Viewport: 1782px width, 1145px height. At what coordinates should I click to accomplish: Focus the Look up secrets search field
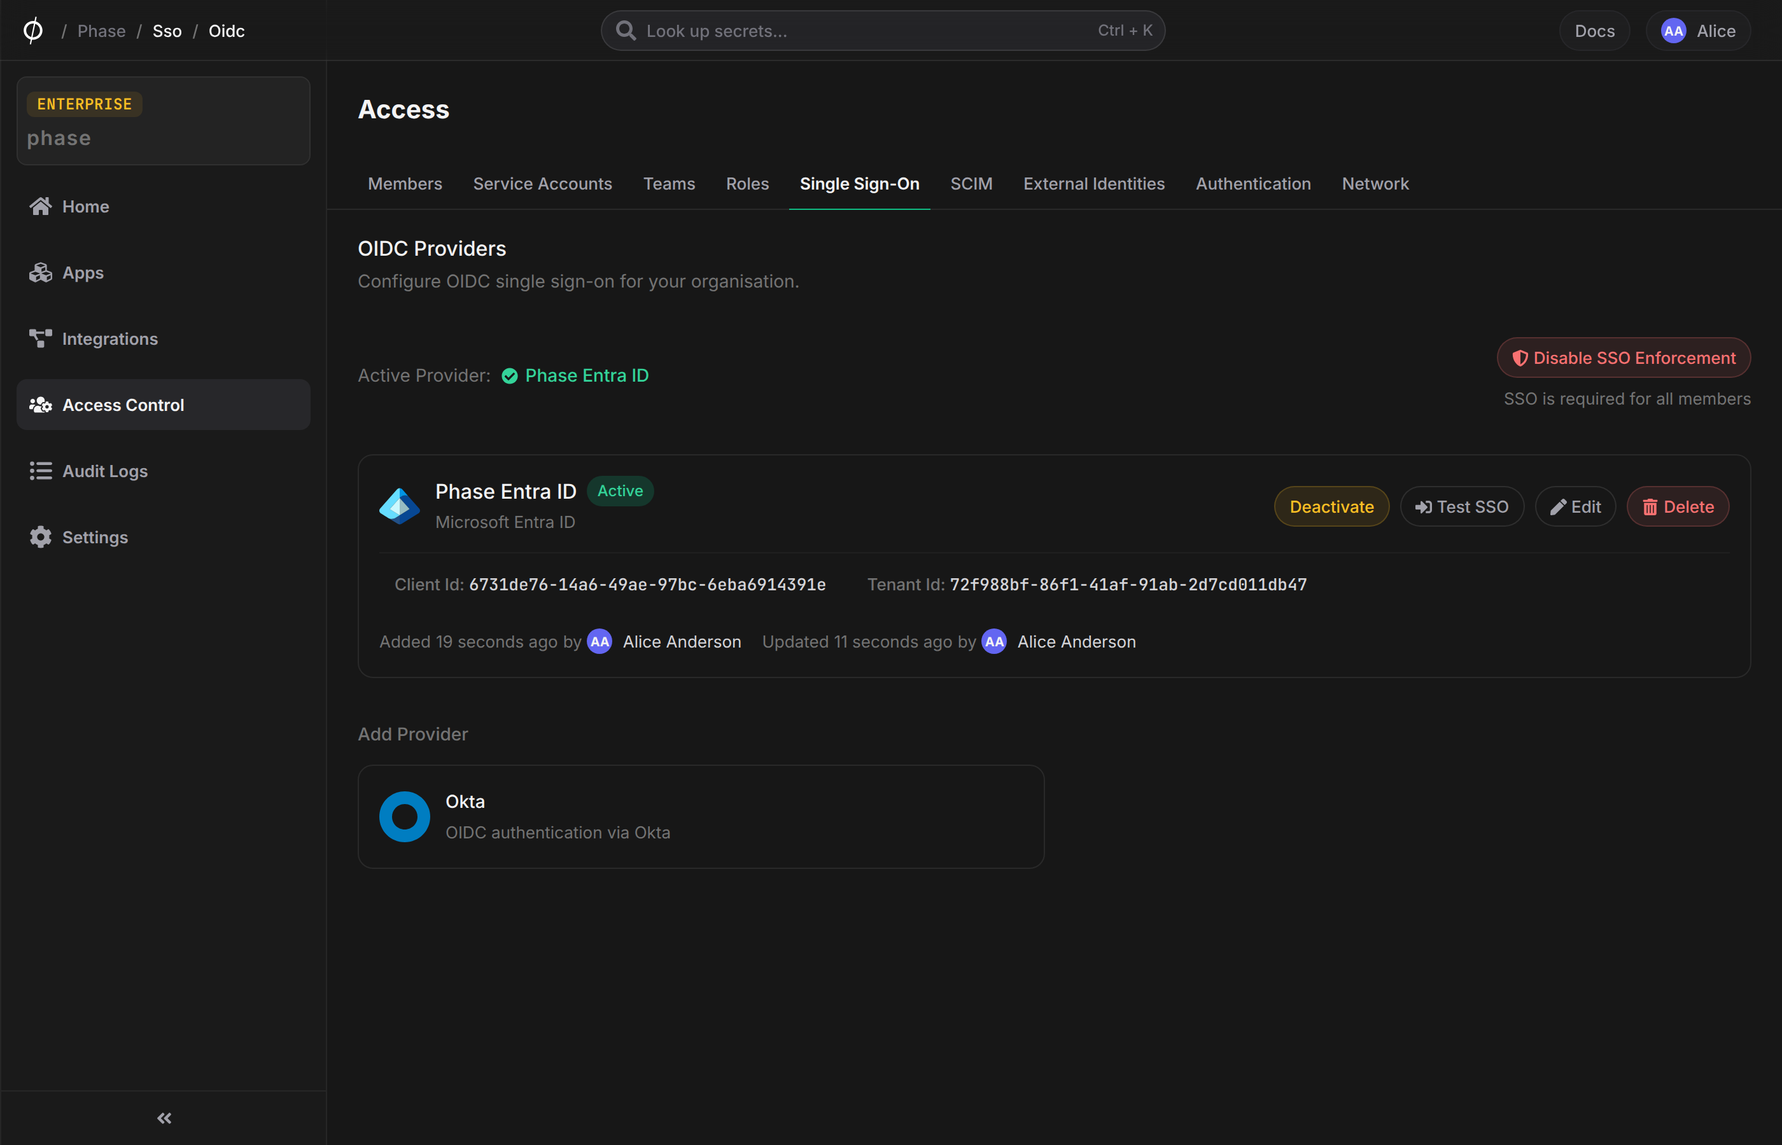[x=883, y=31]
